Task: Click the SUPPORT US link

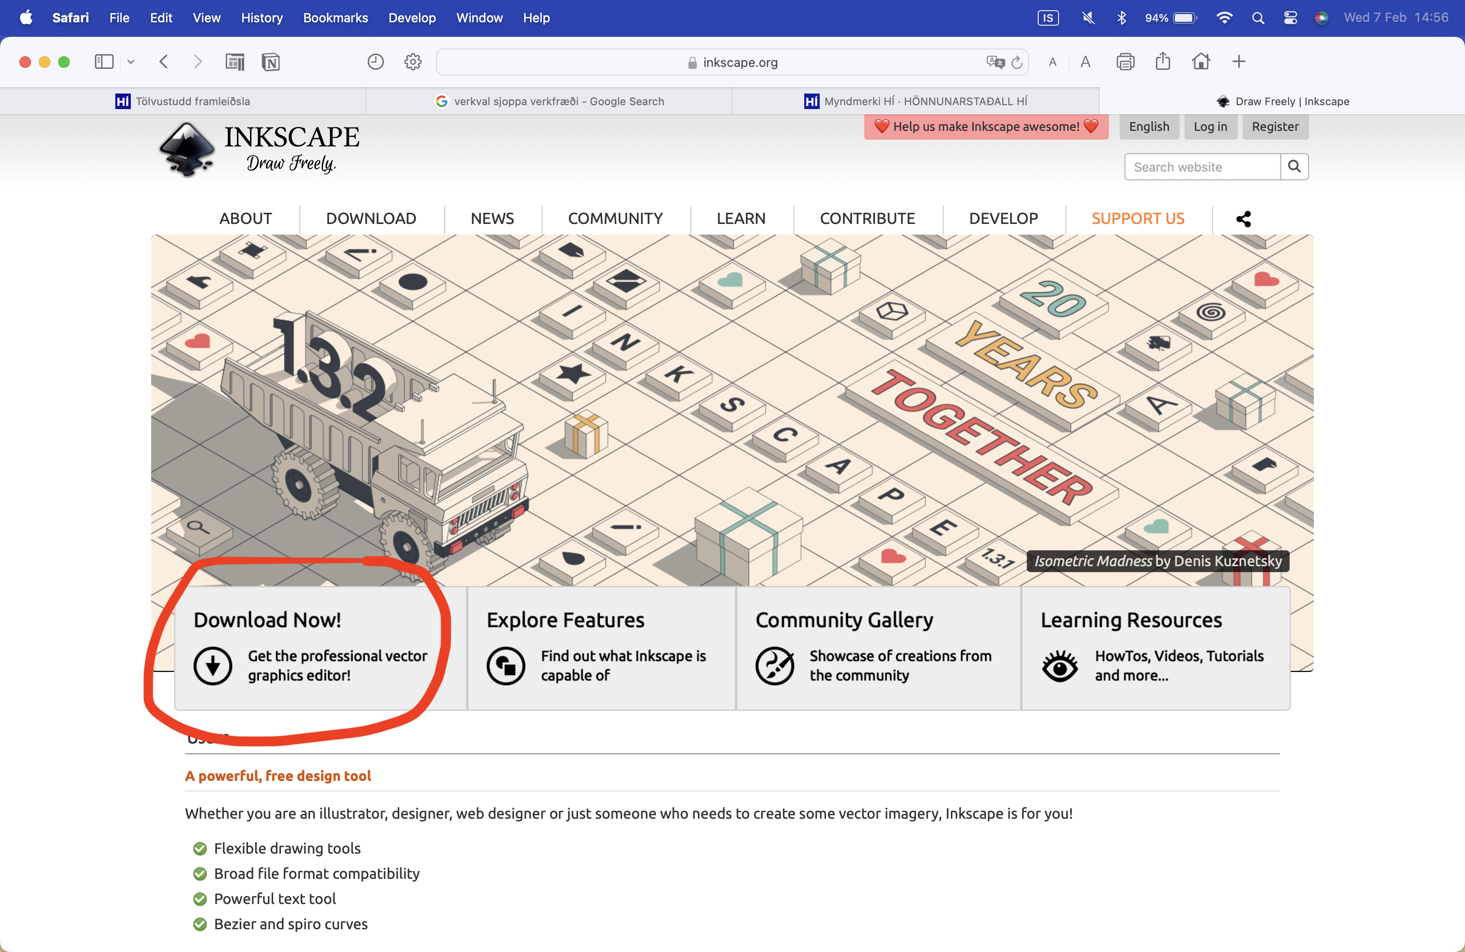Action: tap(1138, 219)
